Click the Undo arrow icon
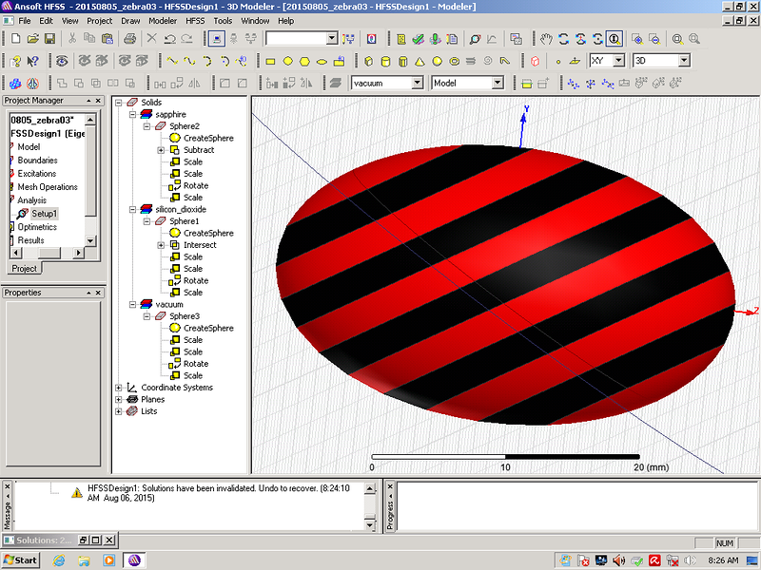 coord(169,39)
